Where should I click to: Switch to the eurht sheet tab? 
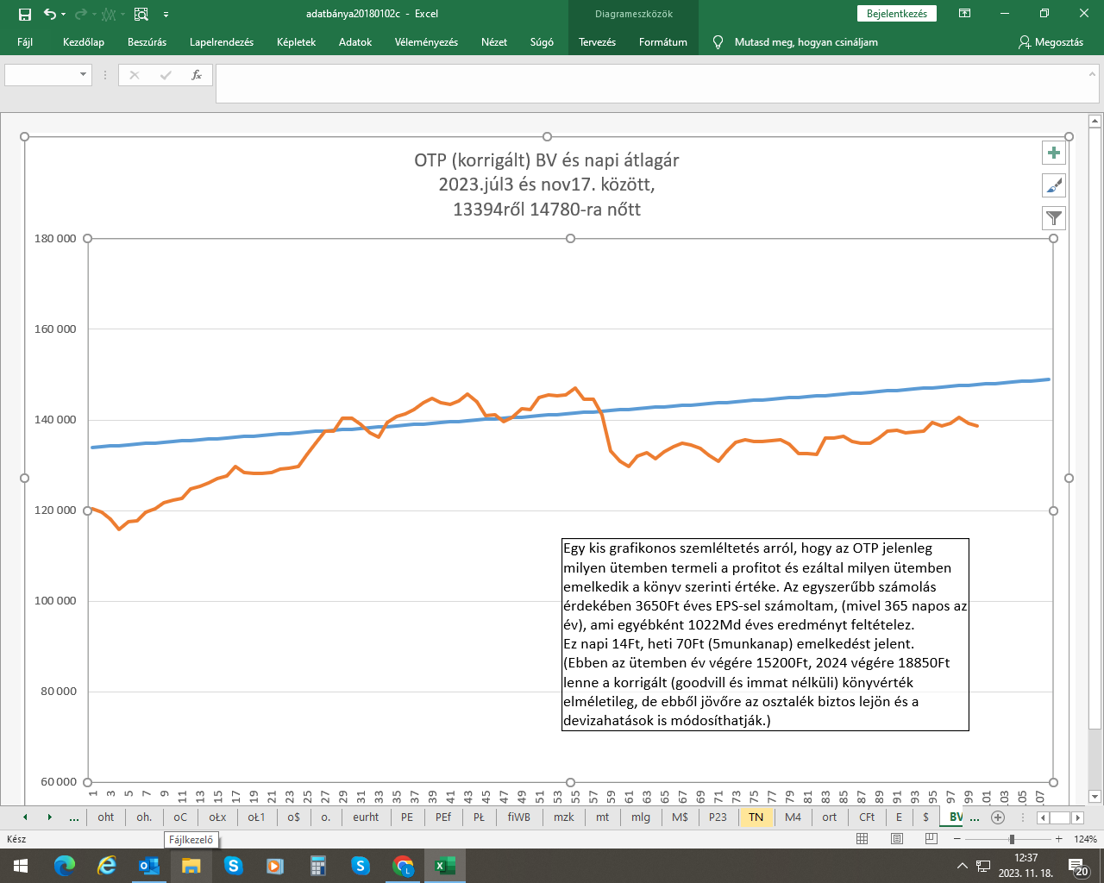[x=366, y=817]
